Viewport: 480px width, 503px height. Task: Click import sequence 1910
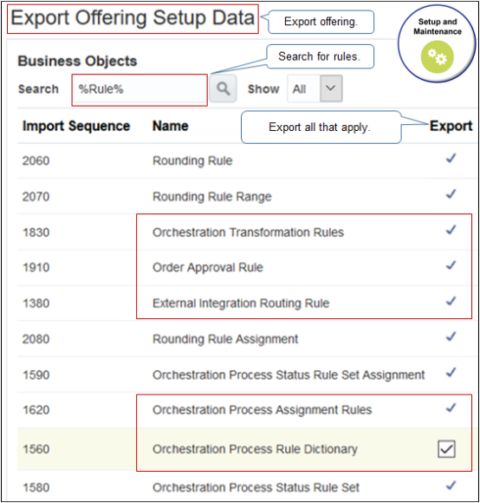tap(36, 267)
